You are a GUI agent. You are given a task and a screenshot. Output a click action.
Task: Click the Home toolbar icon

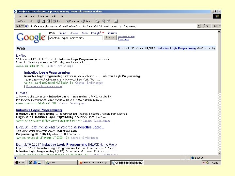[48, 21]
